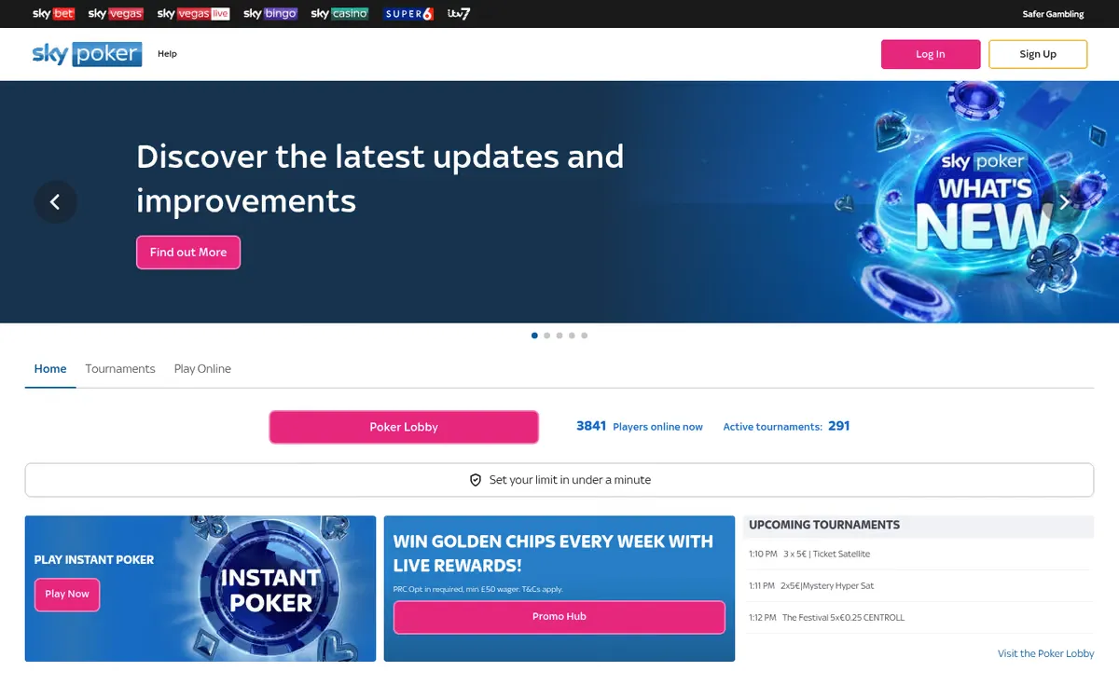Click the Play Instant Poker heading

click(94, 560)
